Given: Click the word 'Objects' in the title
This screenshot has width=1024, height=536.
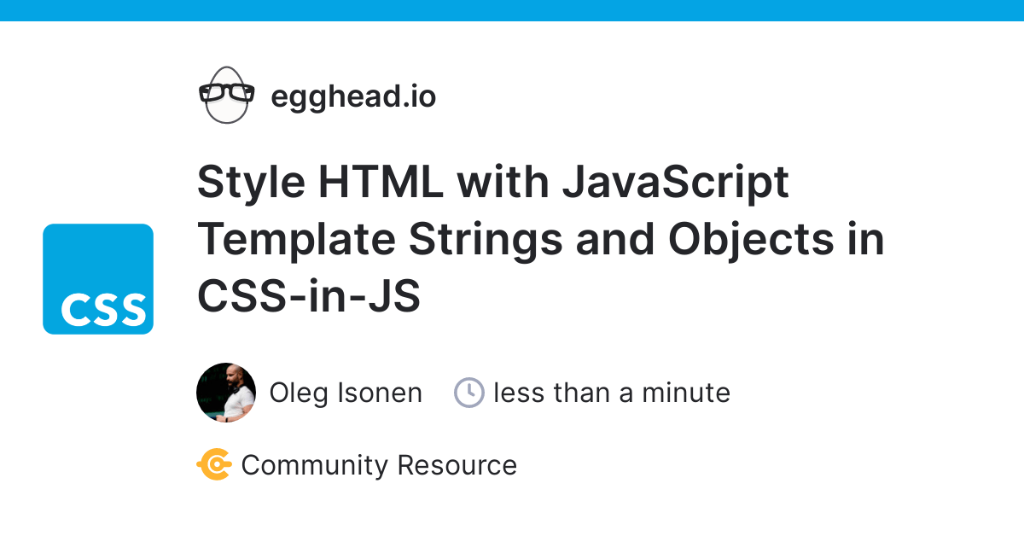Looking at the screenshot, I should [x=750, y=241].
